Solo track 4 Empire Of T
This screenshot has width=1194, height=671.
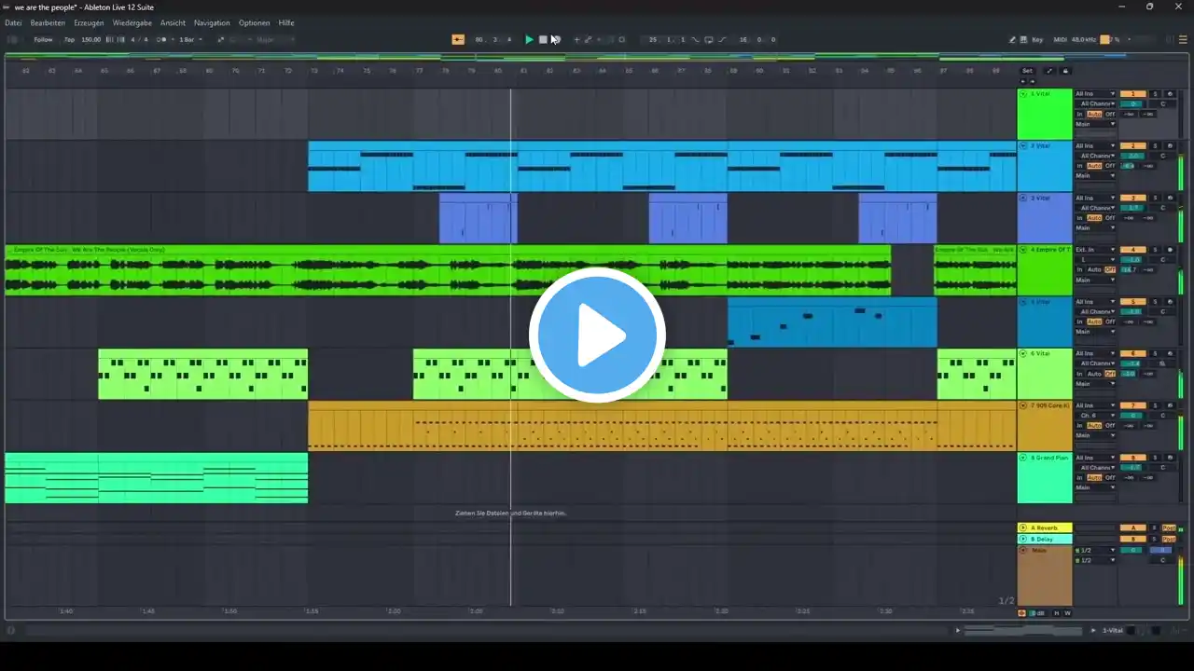tap(1155, 250)
